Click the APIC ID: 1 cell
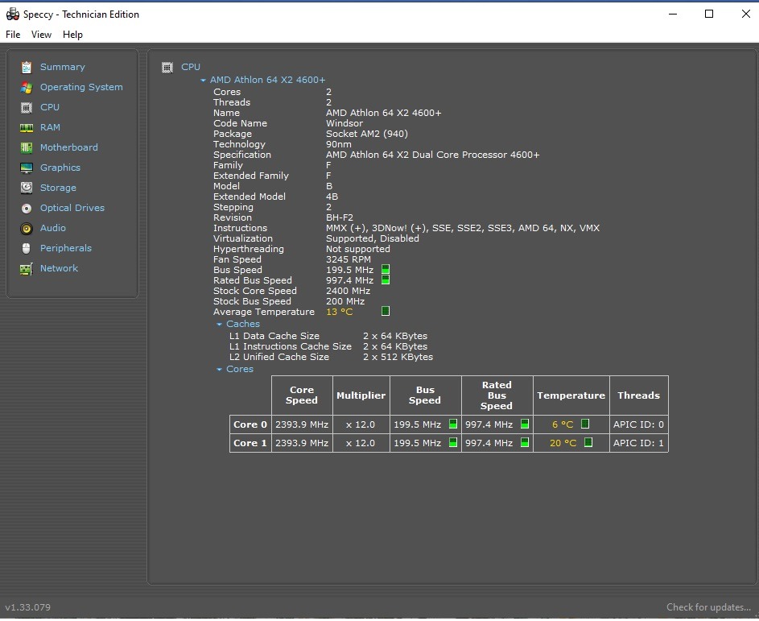 638,443
